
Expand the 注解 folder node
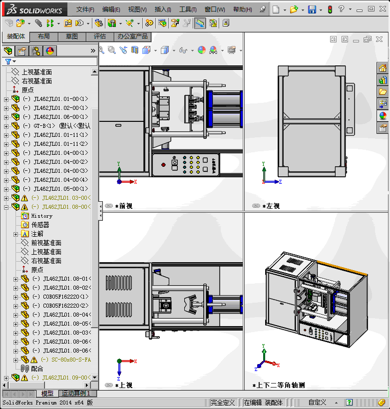click(x=15, y=235)
